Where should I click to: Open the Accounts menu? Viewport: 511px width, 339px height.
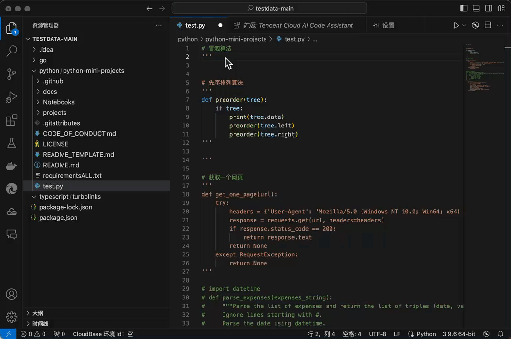(x=11, y=294)
